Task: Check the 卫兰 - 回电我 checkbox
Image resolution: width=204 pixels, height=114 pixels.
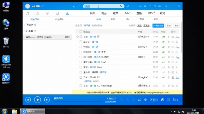Action: 81,77
